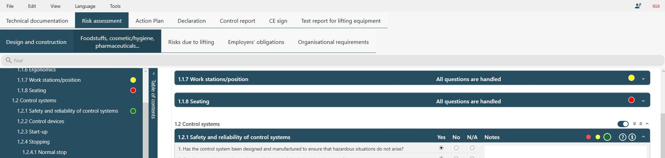665x158 pixels.
Task: Select Foodstuffs, cosmetic/hygiene sub-tab
Action: pos(117,42)
